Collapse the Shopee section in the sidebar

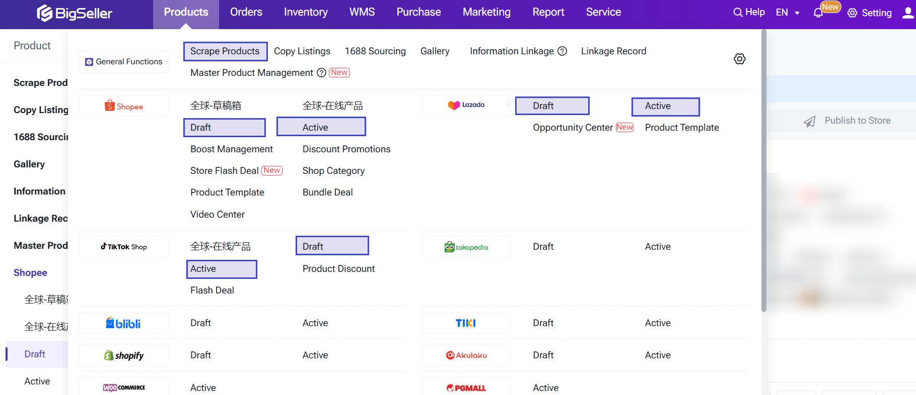click(30, 273)
